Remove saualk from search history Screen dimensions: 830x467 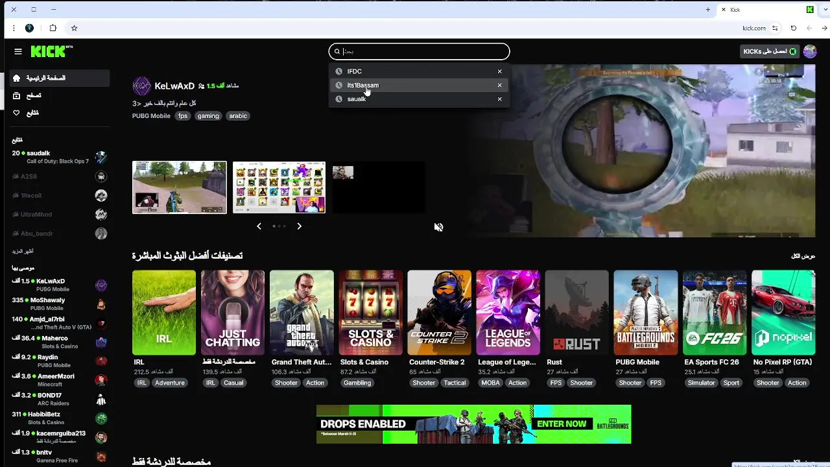coord(499,99)
